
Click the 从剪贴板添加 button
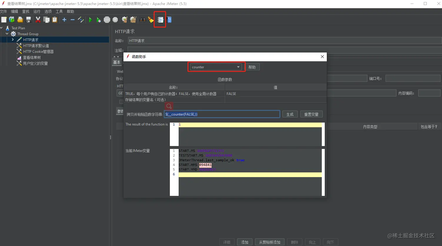269,242
